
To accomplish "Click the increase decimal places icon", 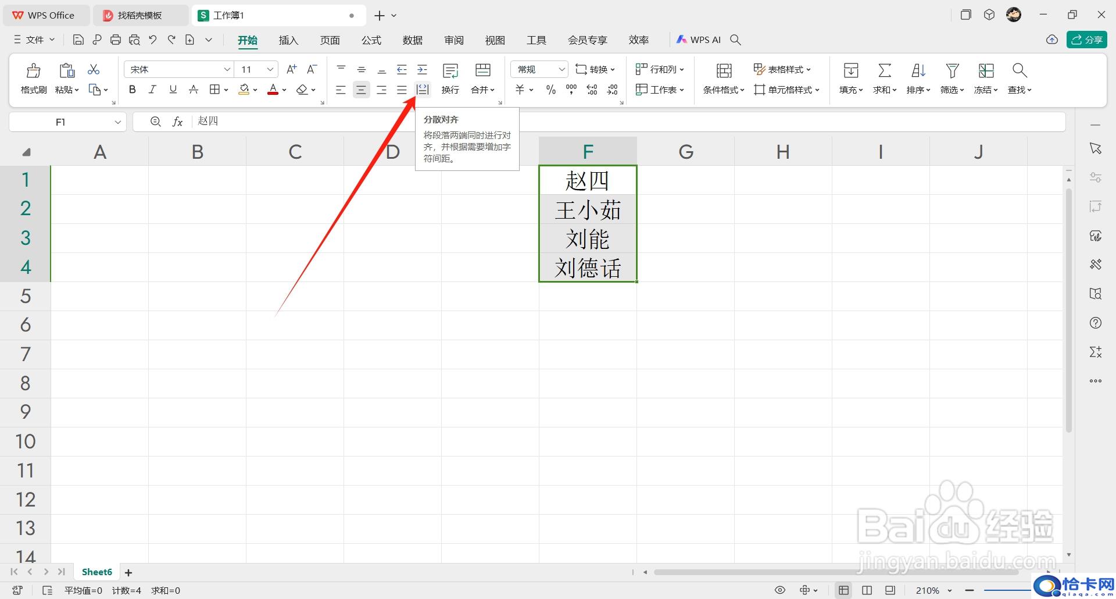I will tap(592, 90).
